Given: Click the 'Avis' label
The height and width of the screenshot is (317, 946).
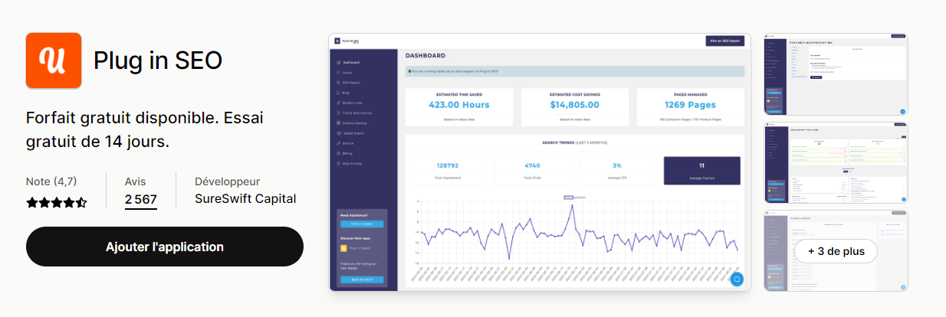Looking at the screenshot, I should pos(135,181).
